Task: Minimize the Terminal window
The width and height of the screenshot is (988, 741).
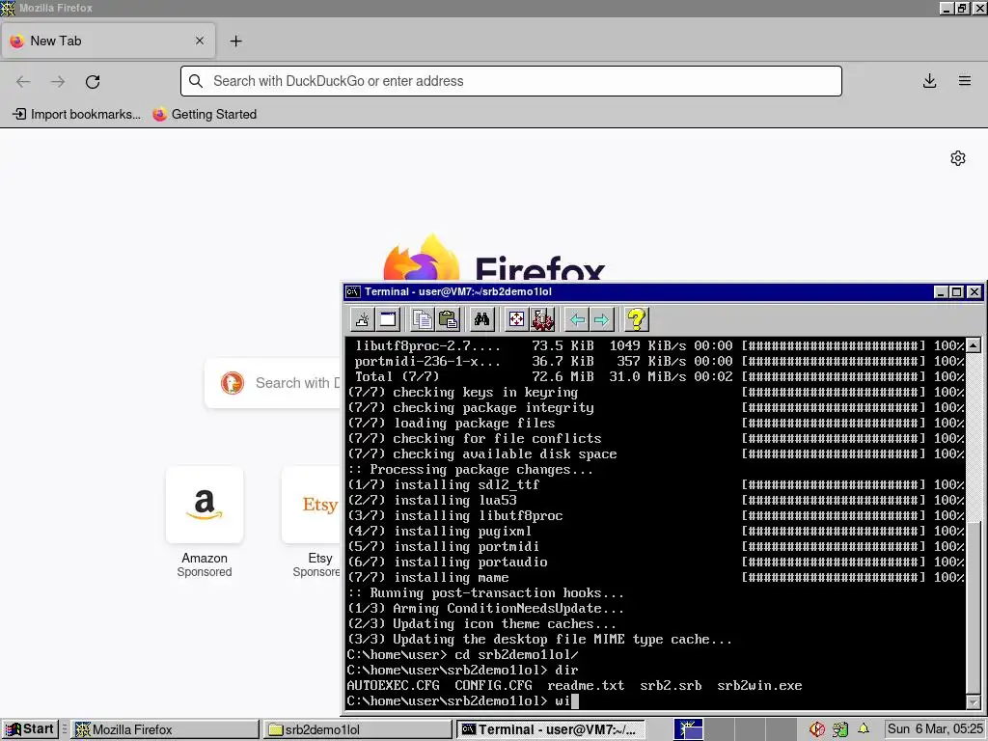Action: point(941,292)
